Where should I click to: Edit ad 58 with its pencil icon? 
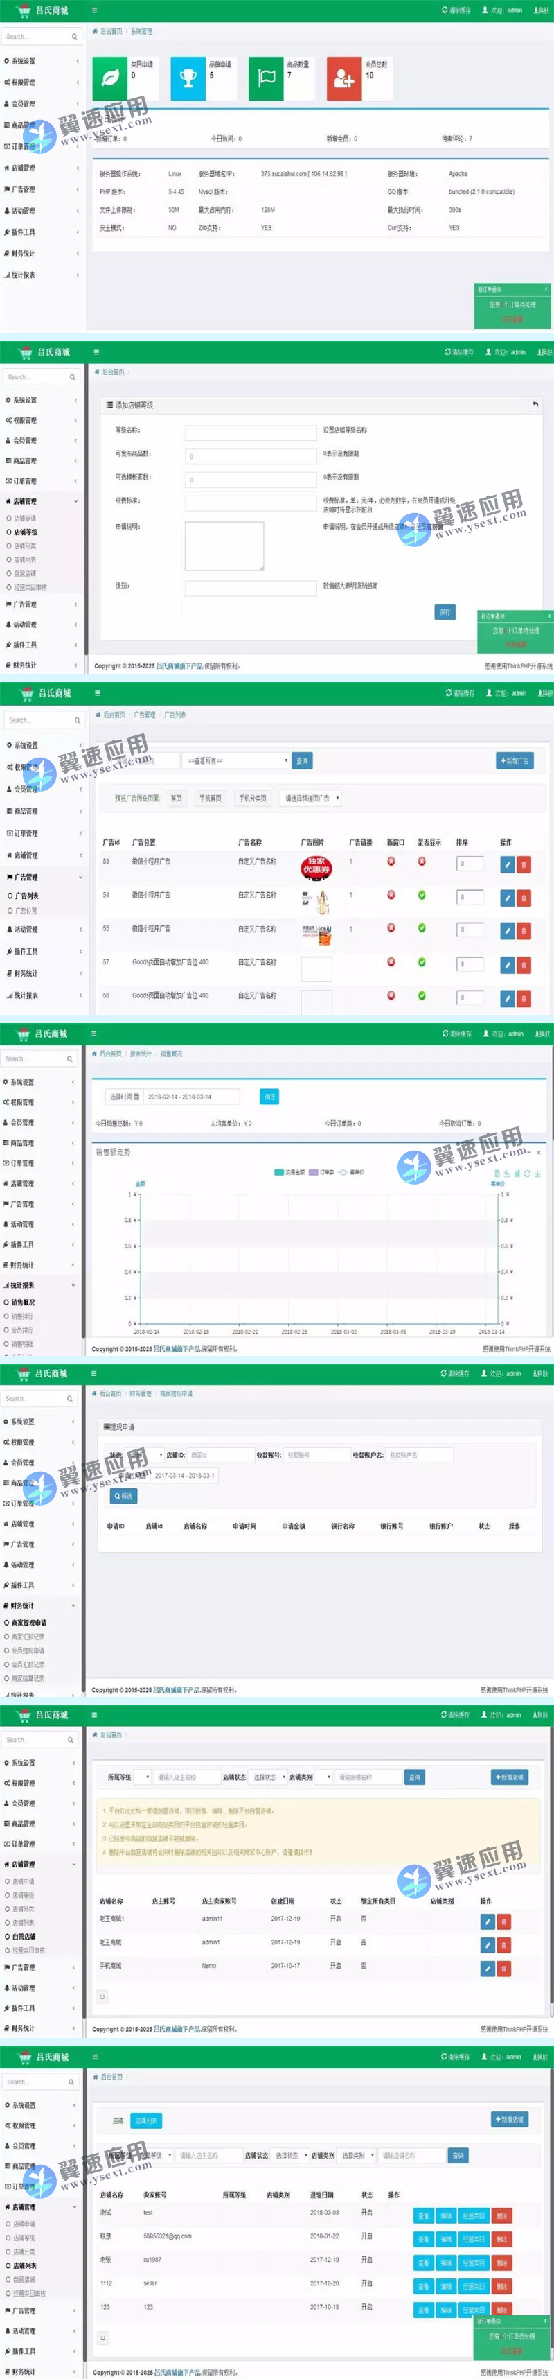click(507, 998)
